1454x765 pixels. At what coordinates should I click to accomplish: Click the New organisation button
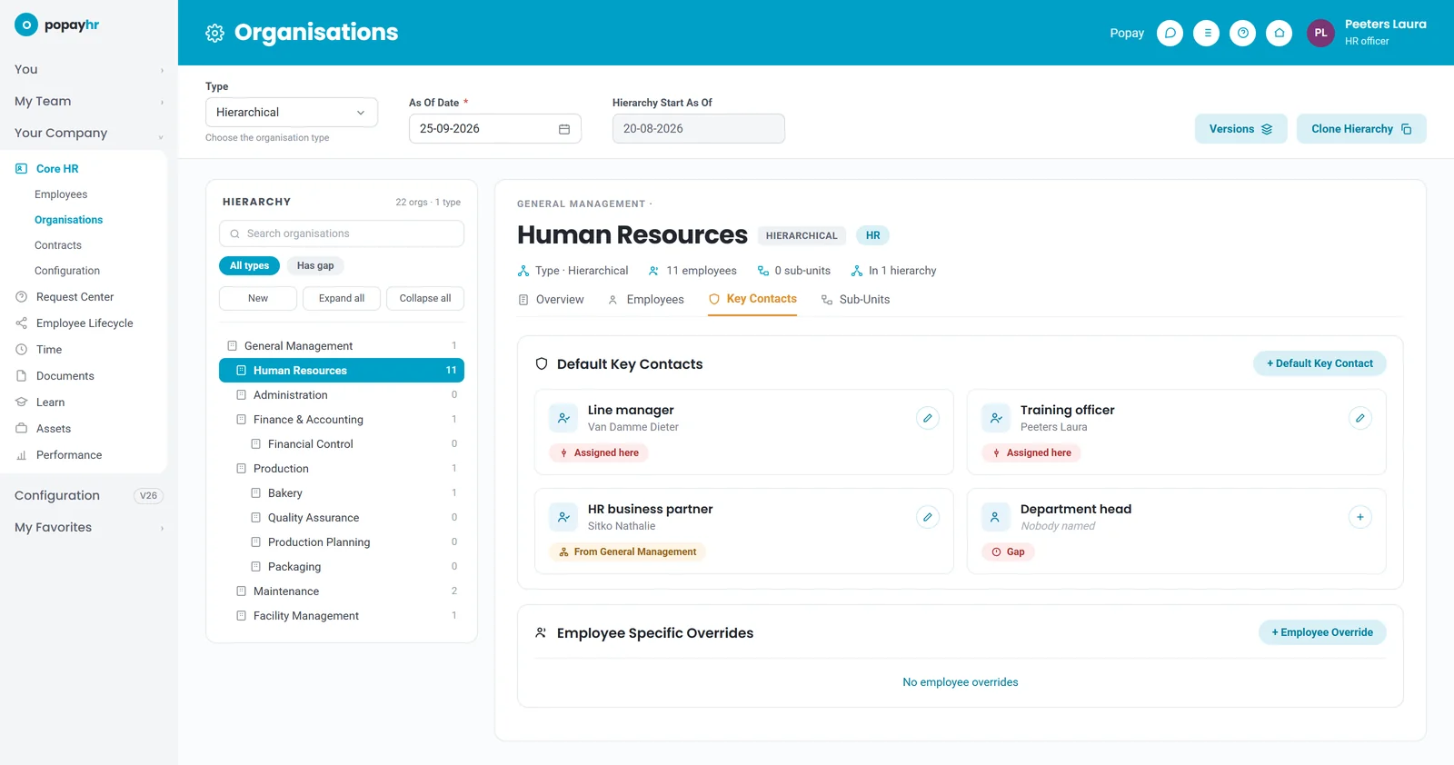[258, 298]
